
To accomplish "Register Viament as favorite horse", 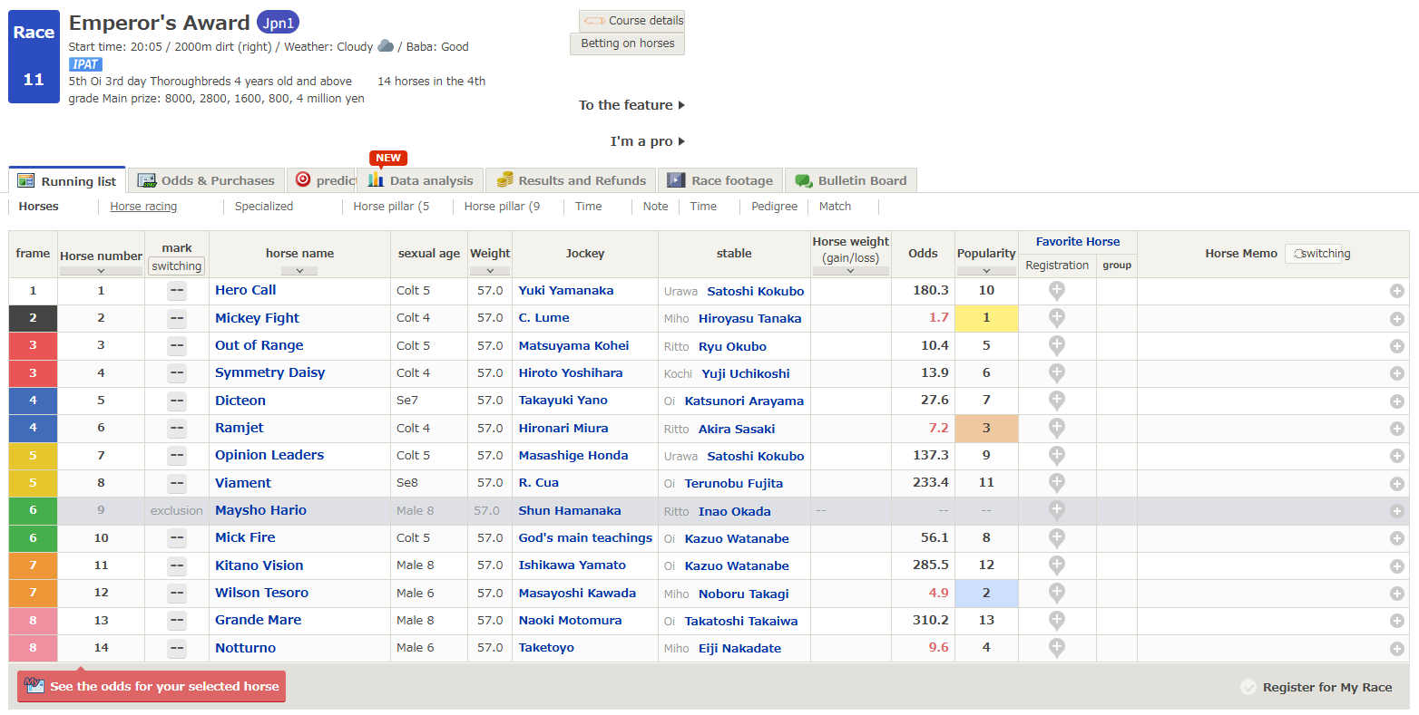I will point(1056,483).
